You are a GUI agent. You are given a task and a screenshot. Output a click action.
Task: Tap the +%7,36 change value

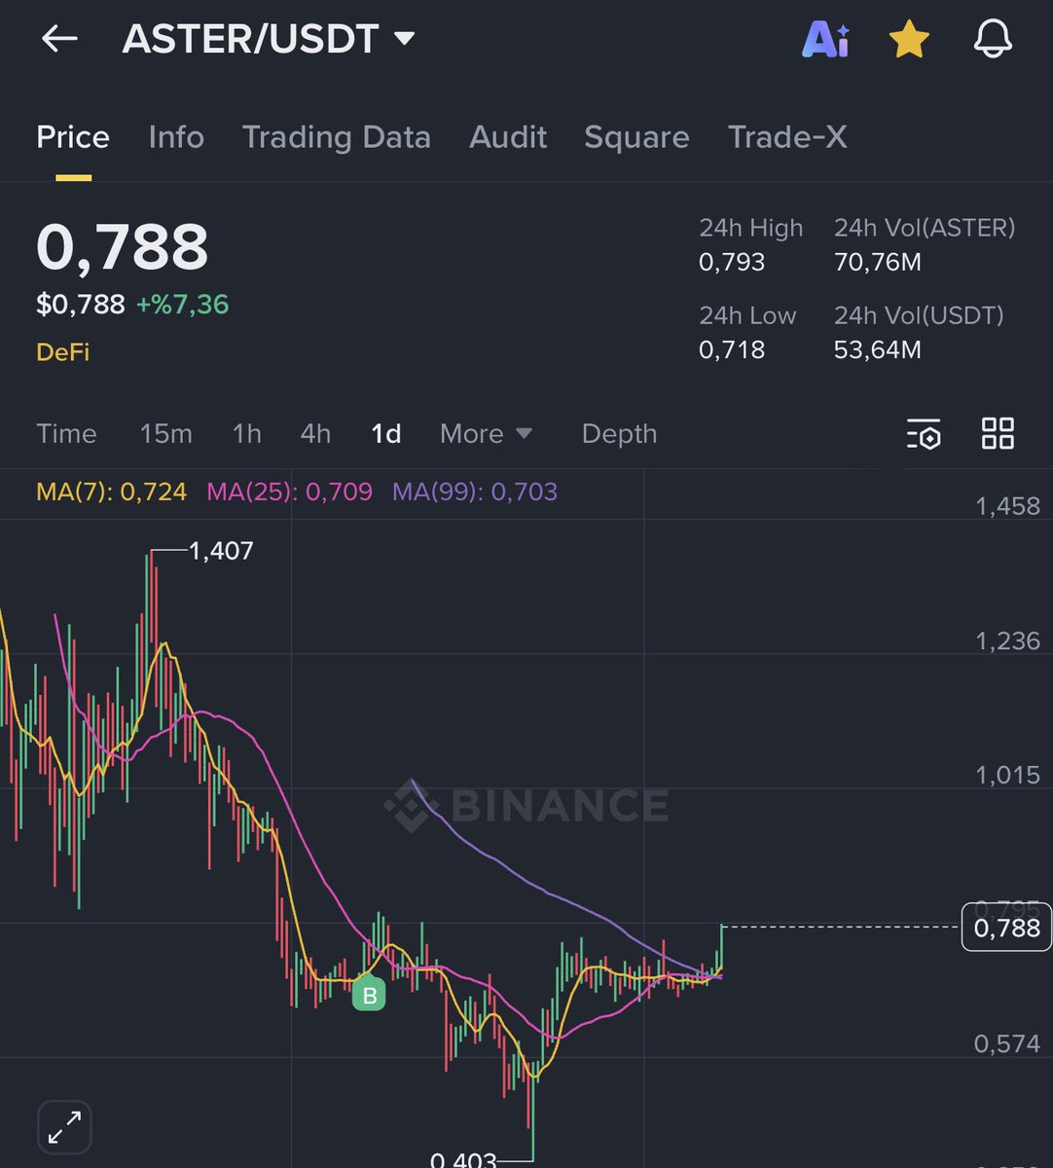(182, 305)
